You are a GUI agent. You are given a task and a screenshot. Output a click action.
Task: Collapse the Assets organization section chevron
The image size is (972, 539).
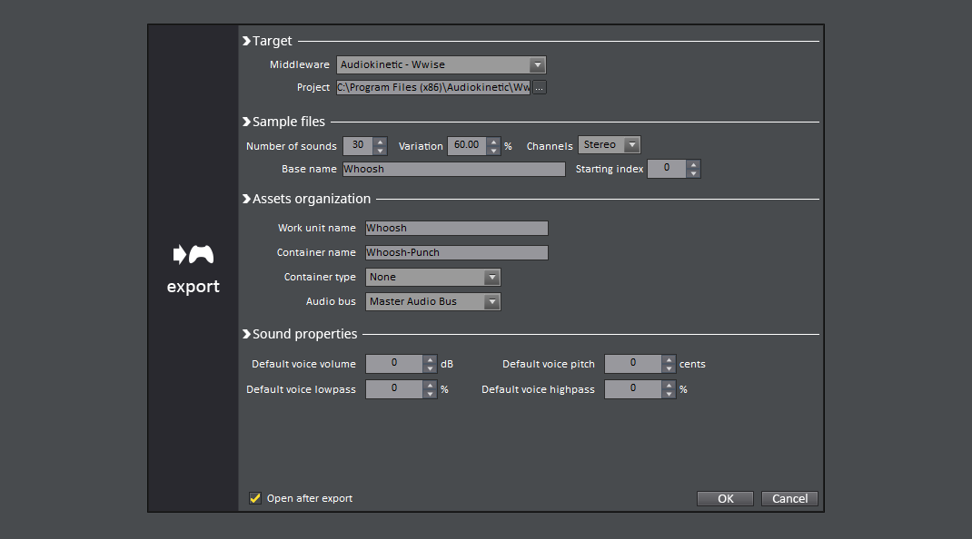coord(246,199)
